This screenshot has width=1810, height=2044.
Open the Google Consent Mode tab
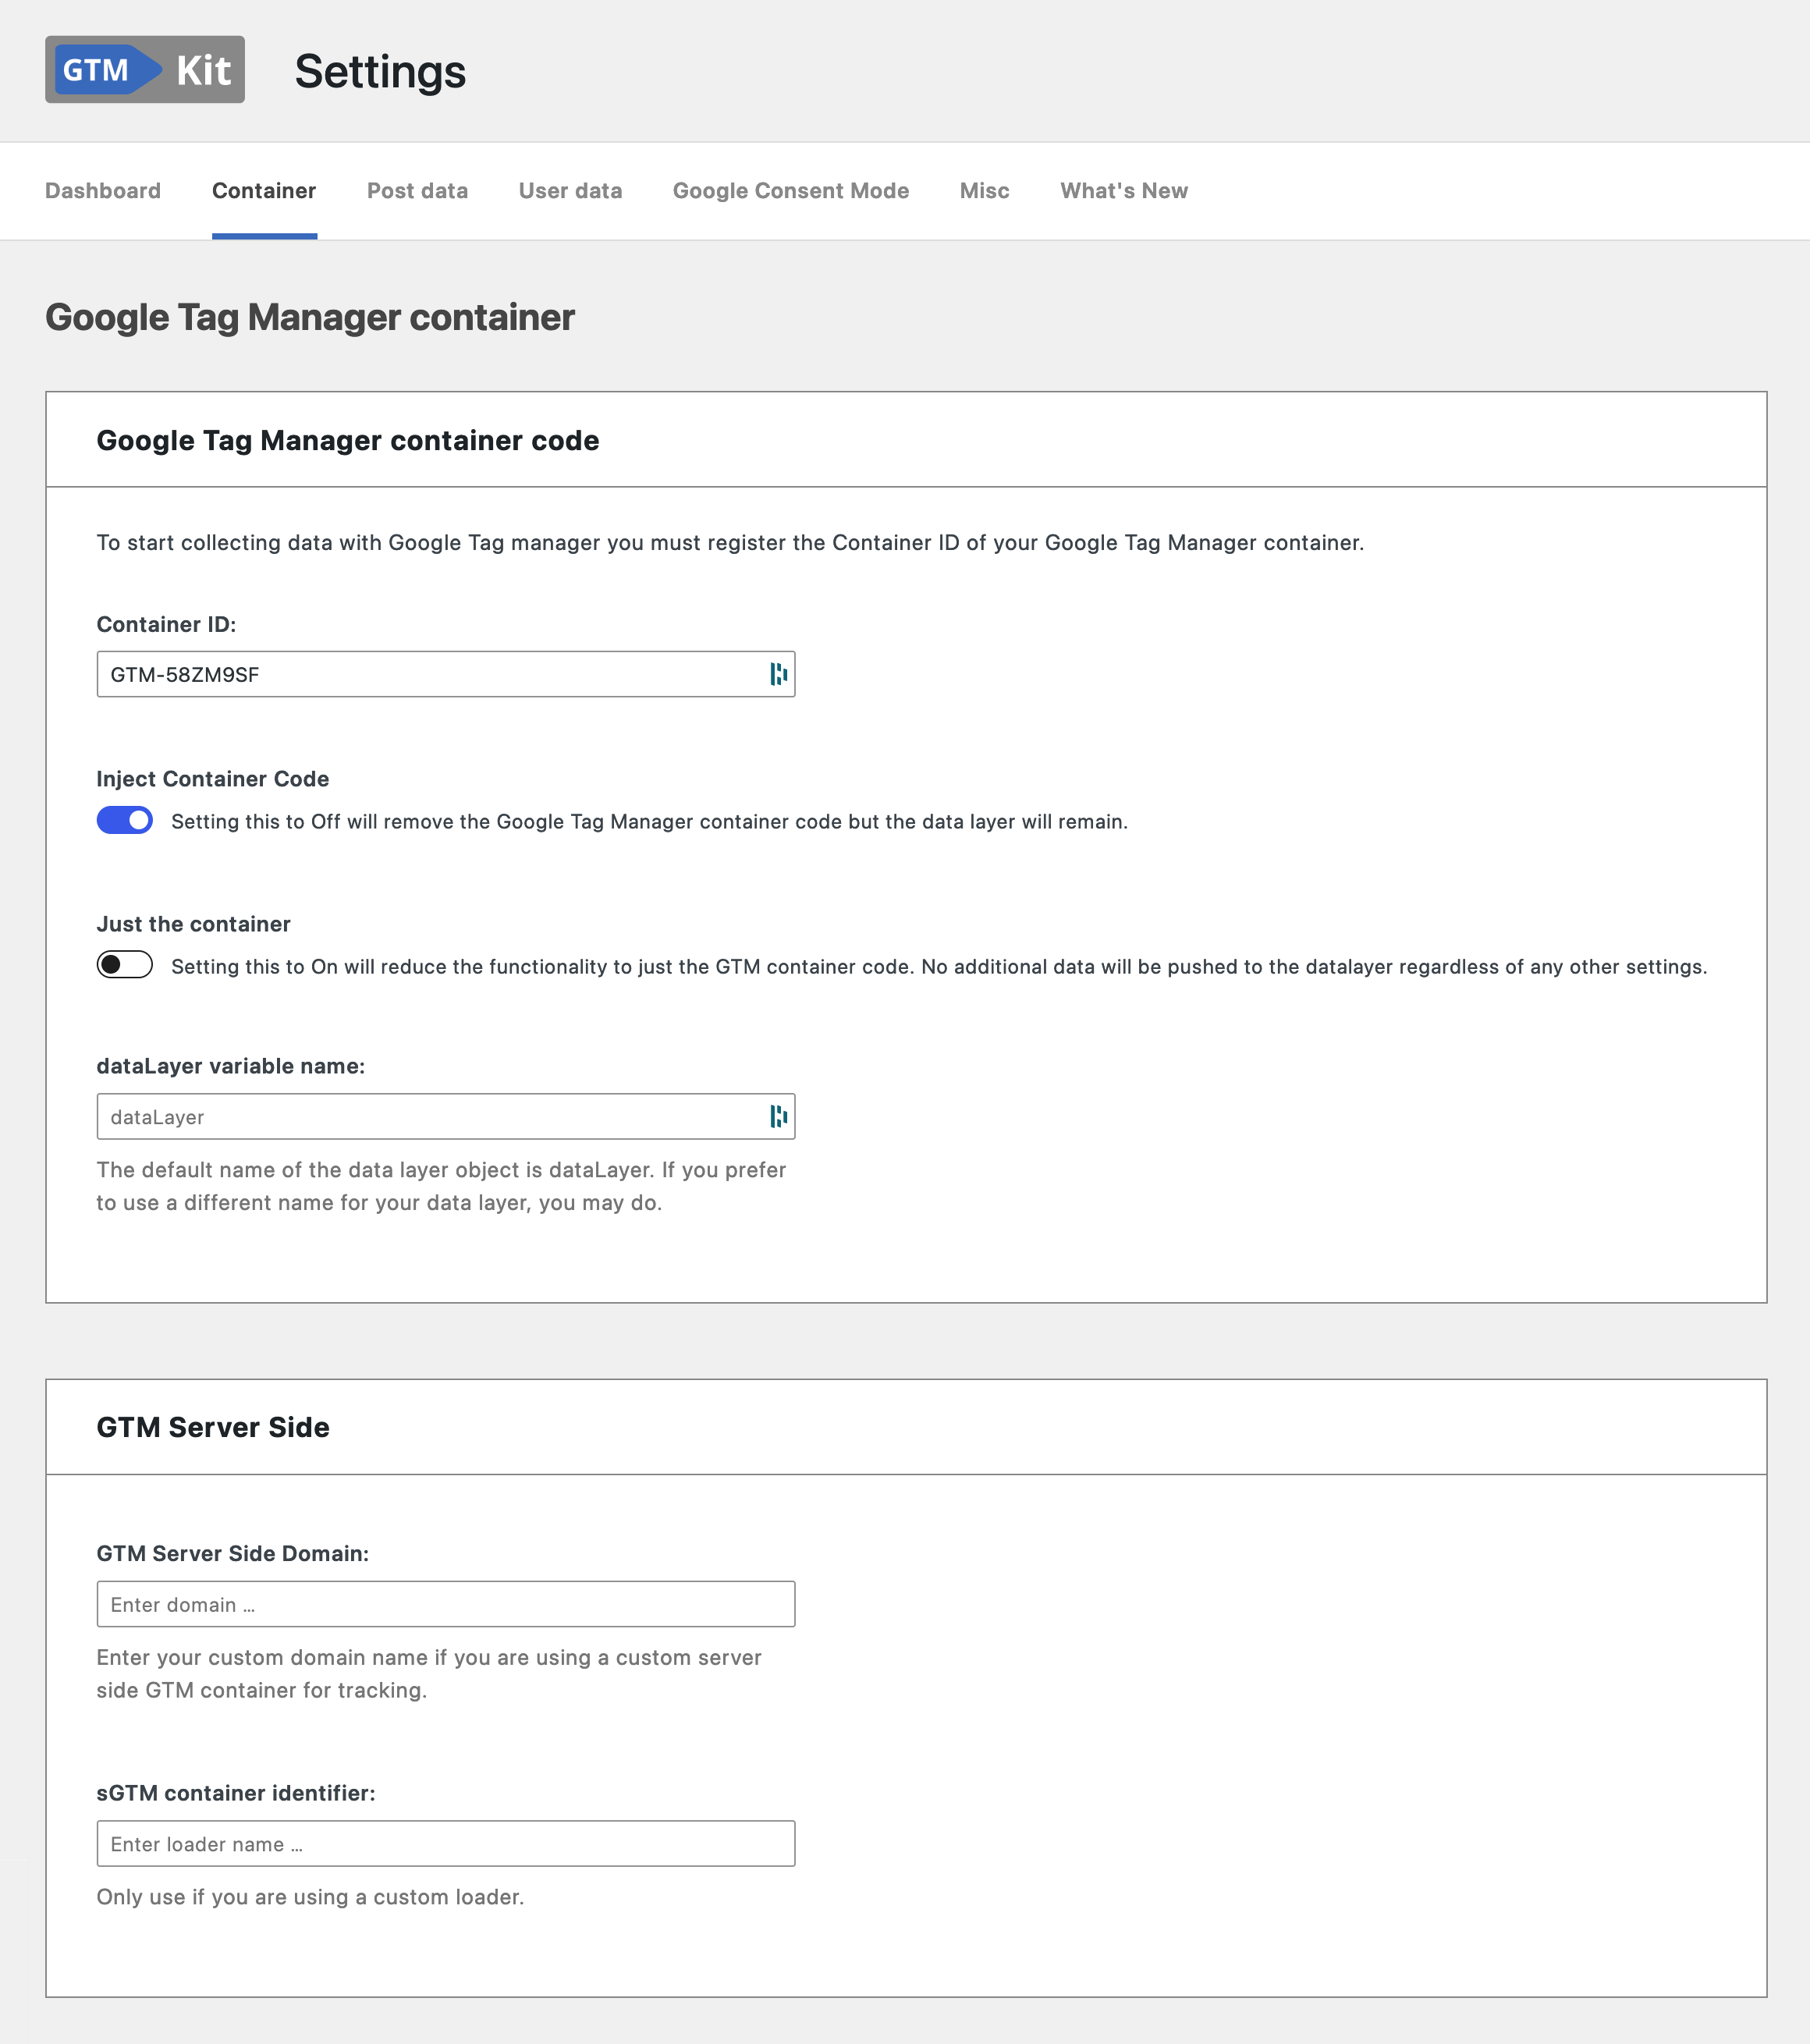click(791, 190)
